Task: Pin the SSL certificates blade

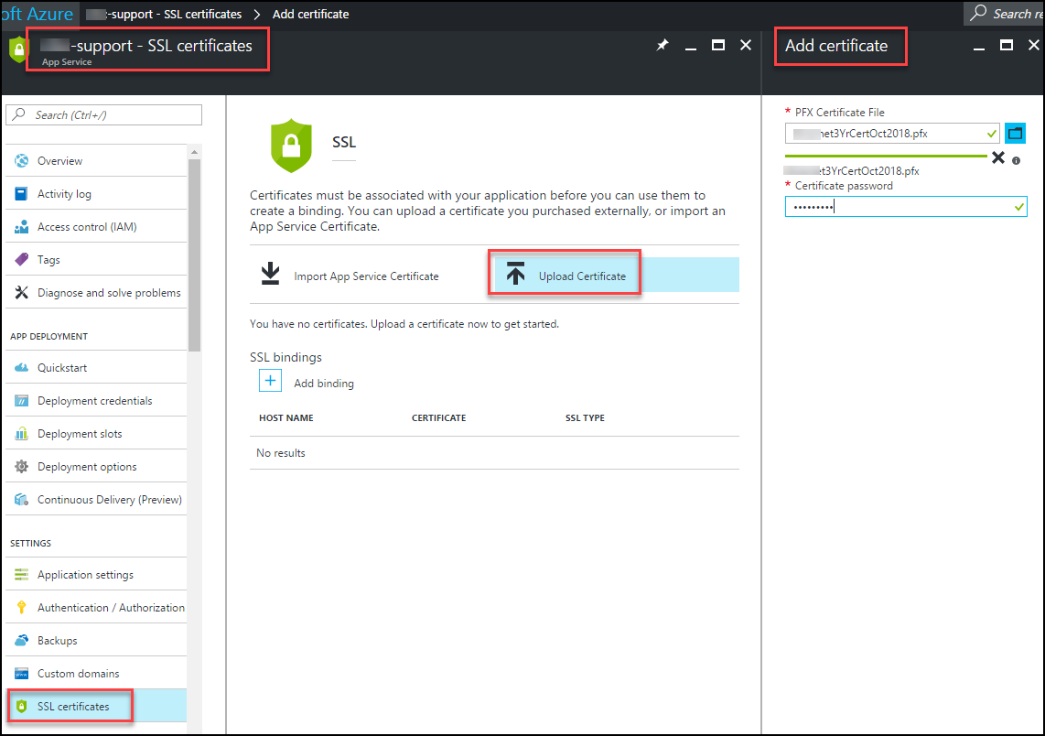Action: (663, 46)
